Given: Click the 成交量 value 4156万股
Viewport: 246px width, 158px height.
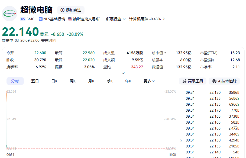Looking at the screenshot, I should pos(135,53).
